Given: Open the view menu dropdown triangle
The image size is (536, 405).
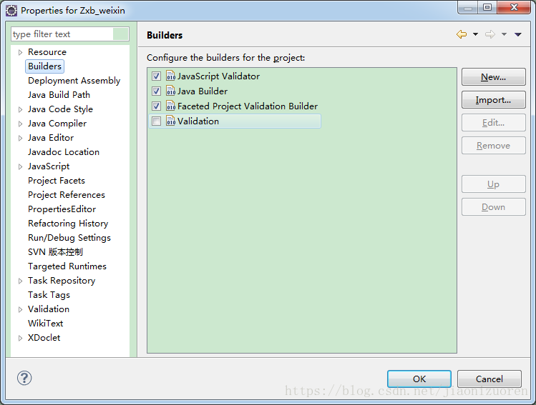Looking at the screenshot, I should tap(518, 34).
